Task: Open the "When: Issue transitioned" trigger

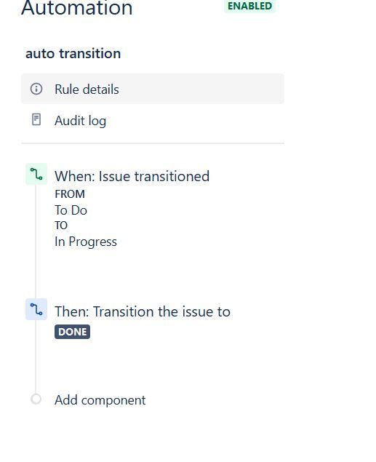Action: (132, 176)
